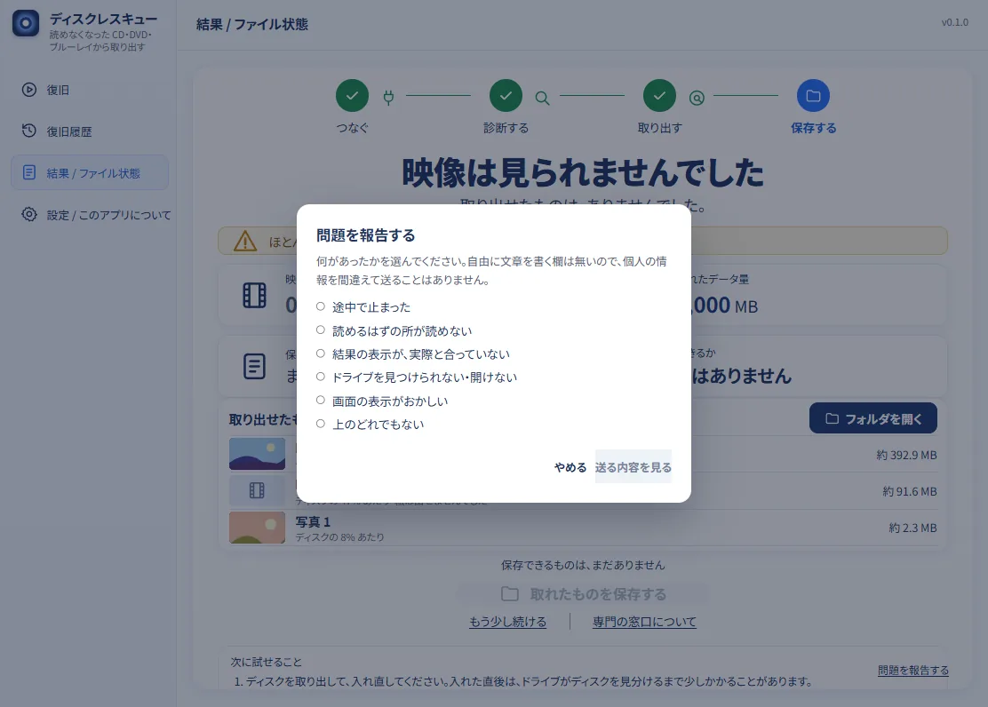
Task: Click the document icon in saved-files card
Action: 255,366
